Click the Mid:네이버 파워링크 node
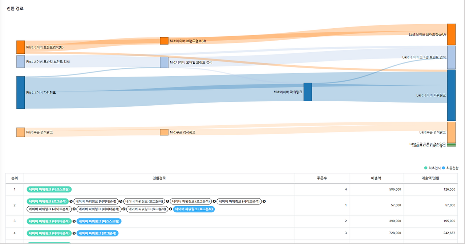The image size is (465, 244). (x=308, y=92)
